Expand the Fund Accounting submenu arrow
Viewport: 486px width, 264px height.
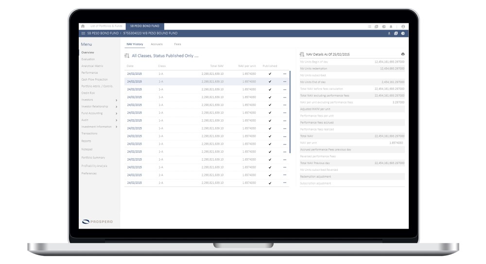pyautogui.click(x=116, y=114)
